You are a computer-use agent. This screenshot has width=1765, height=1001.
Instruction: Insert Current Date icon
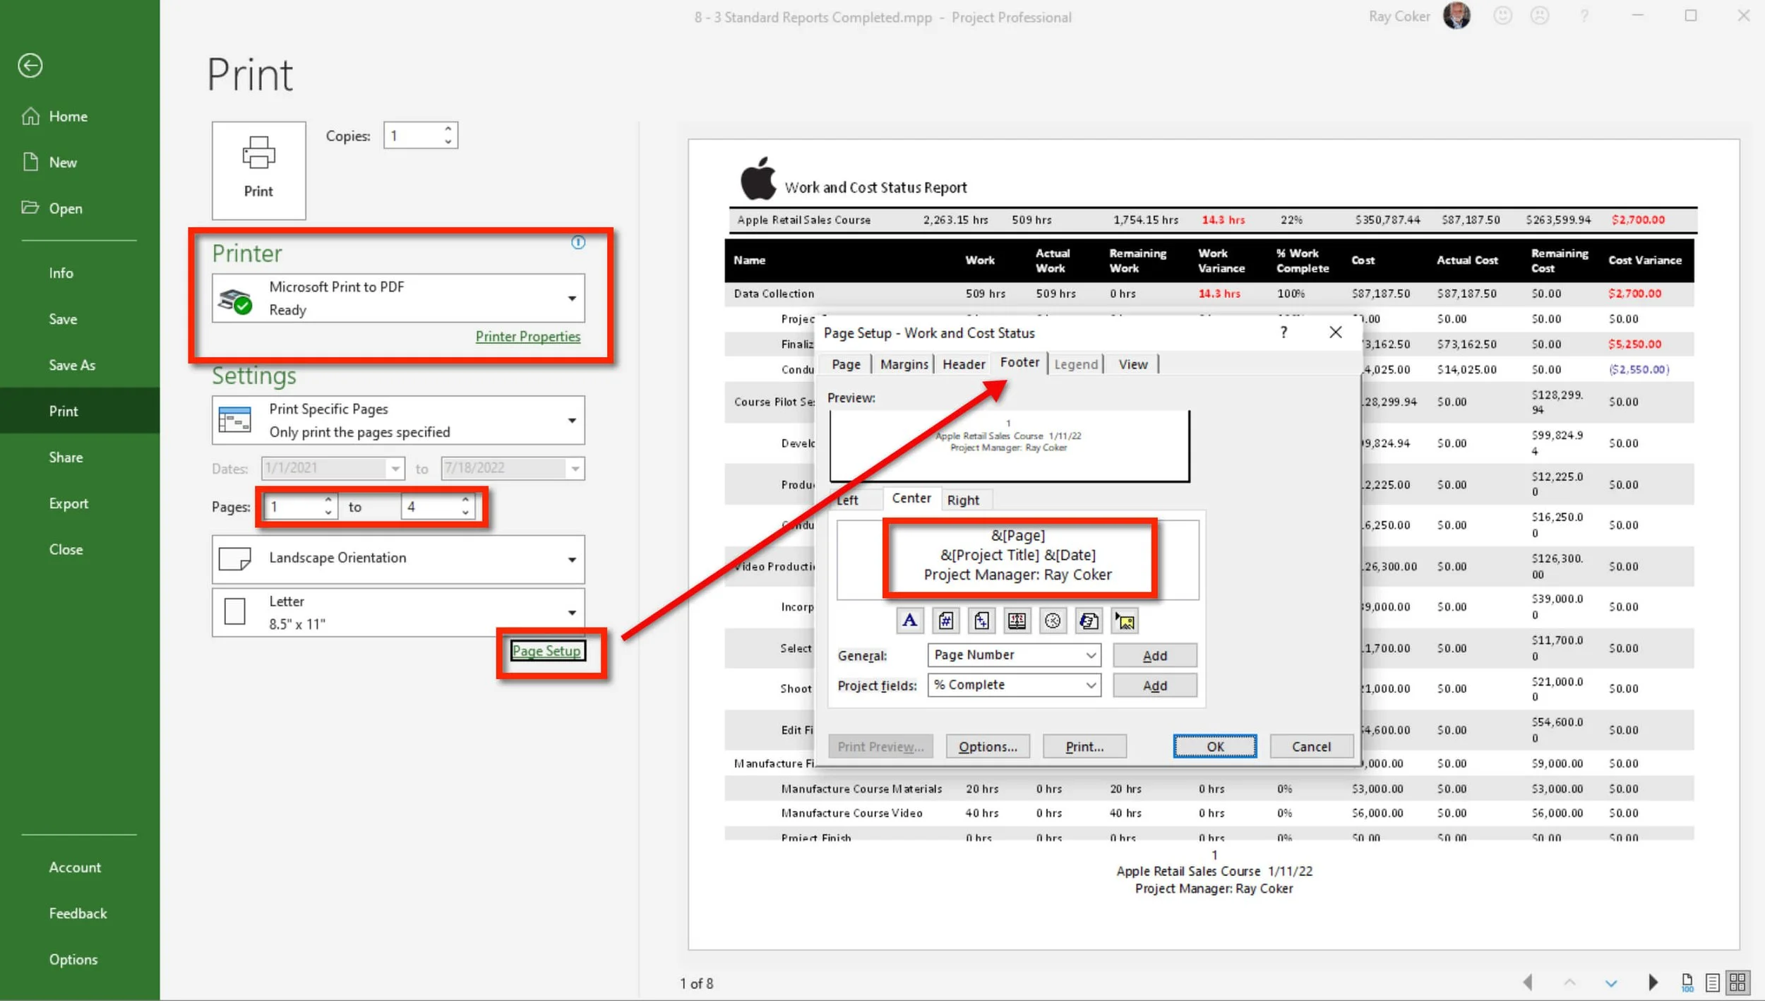(x=1017, y=621)
